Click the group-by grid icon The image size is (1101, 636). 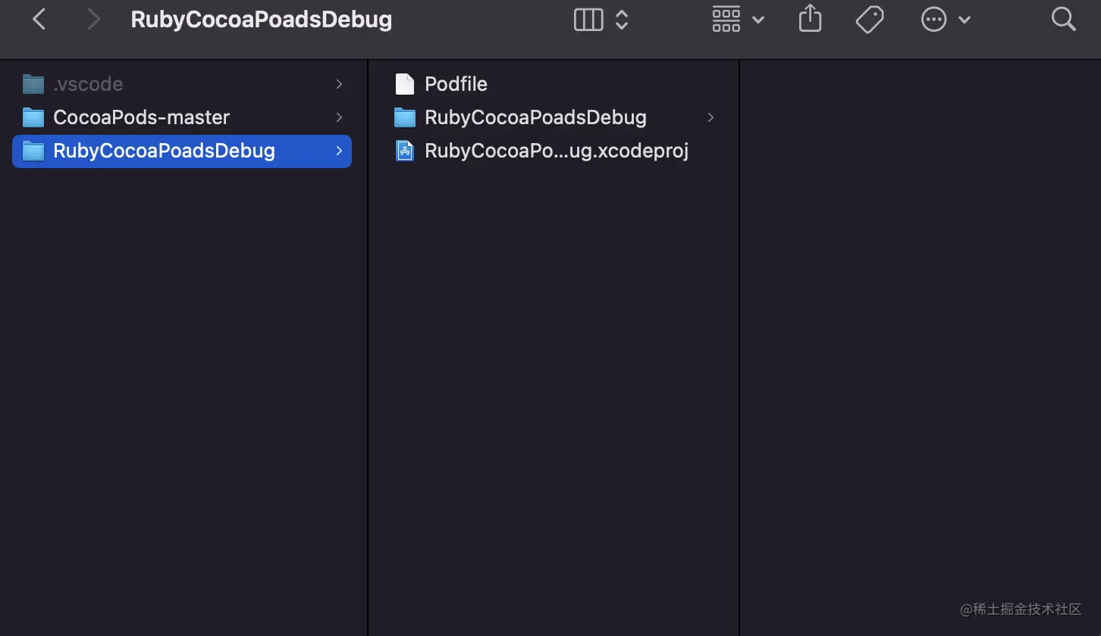[x=726, y=20]
